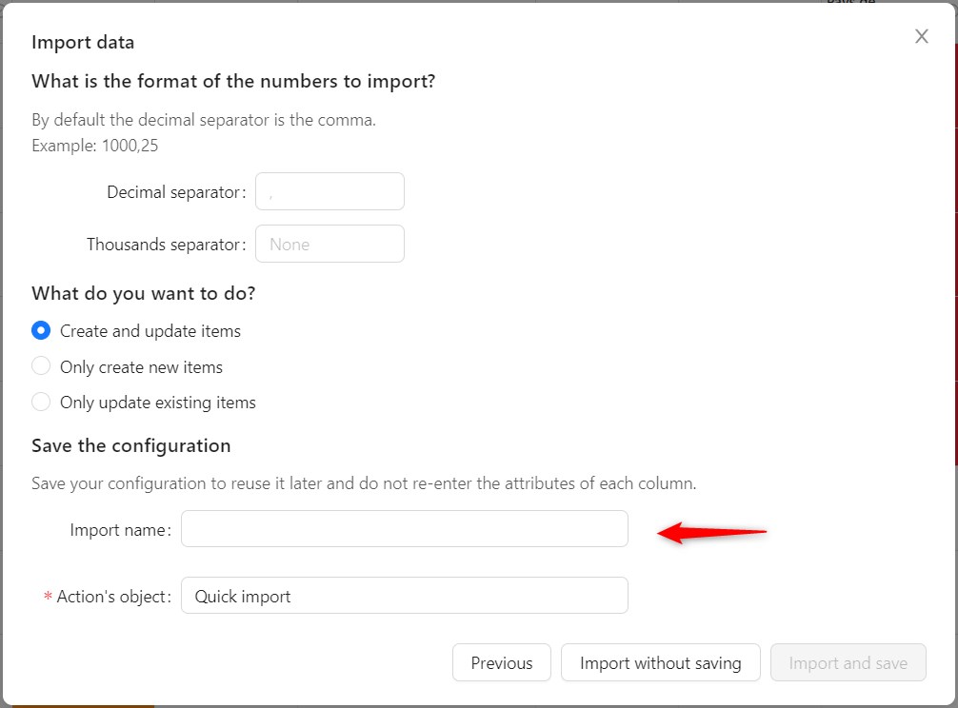
Task: Choose Only update existing items
Action: (41, 402)
